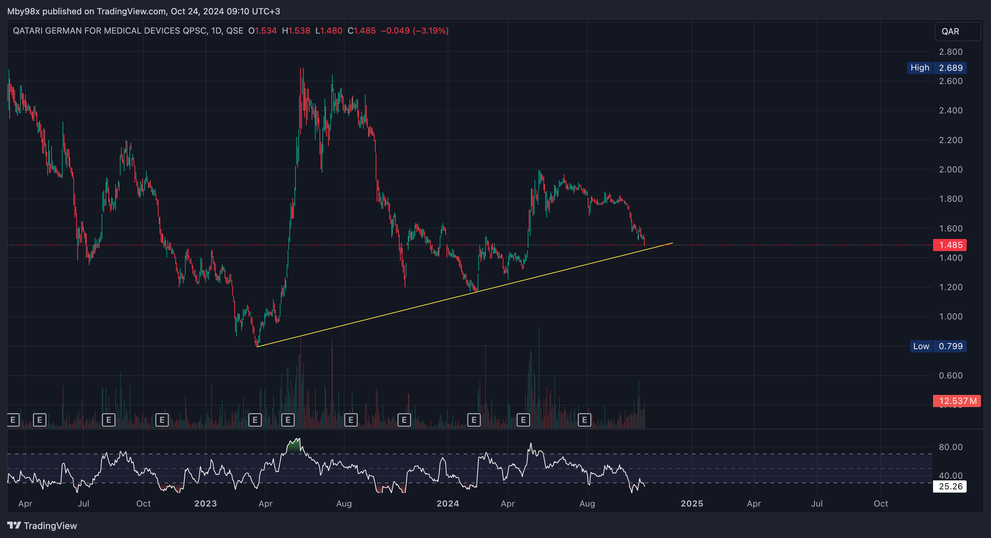The height and width of the screenshot is (538, 991).
Task: Click the High 2.689 price label
Action: coord(937,68)
